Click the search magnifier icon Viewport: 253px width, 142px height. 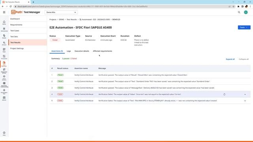tap(239, 12)
